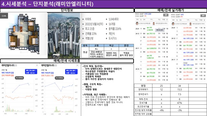Click first agent avatar in right transaction list
This screenshot has width=207, height=116.
click(x=173, y=24)
